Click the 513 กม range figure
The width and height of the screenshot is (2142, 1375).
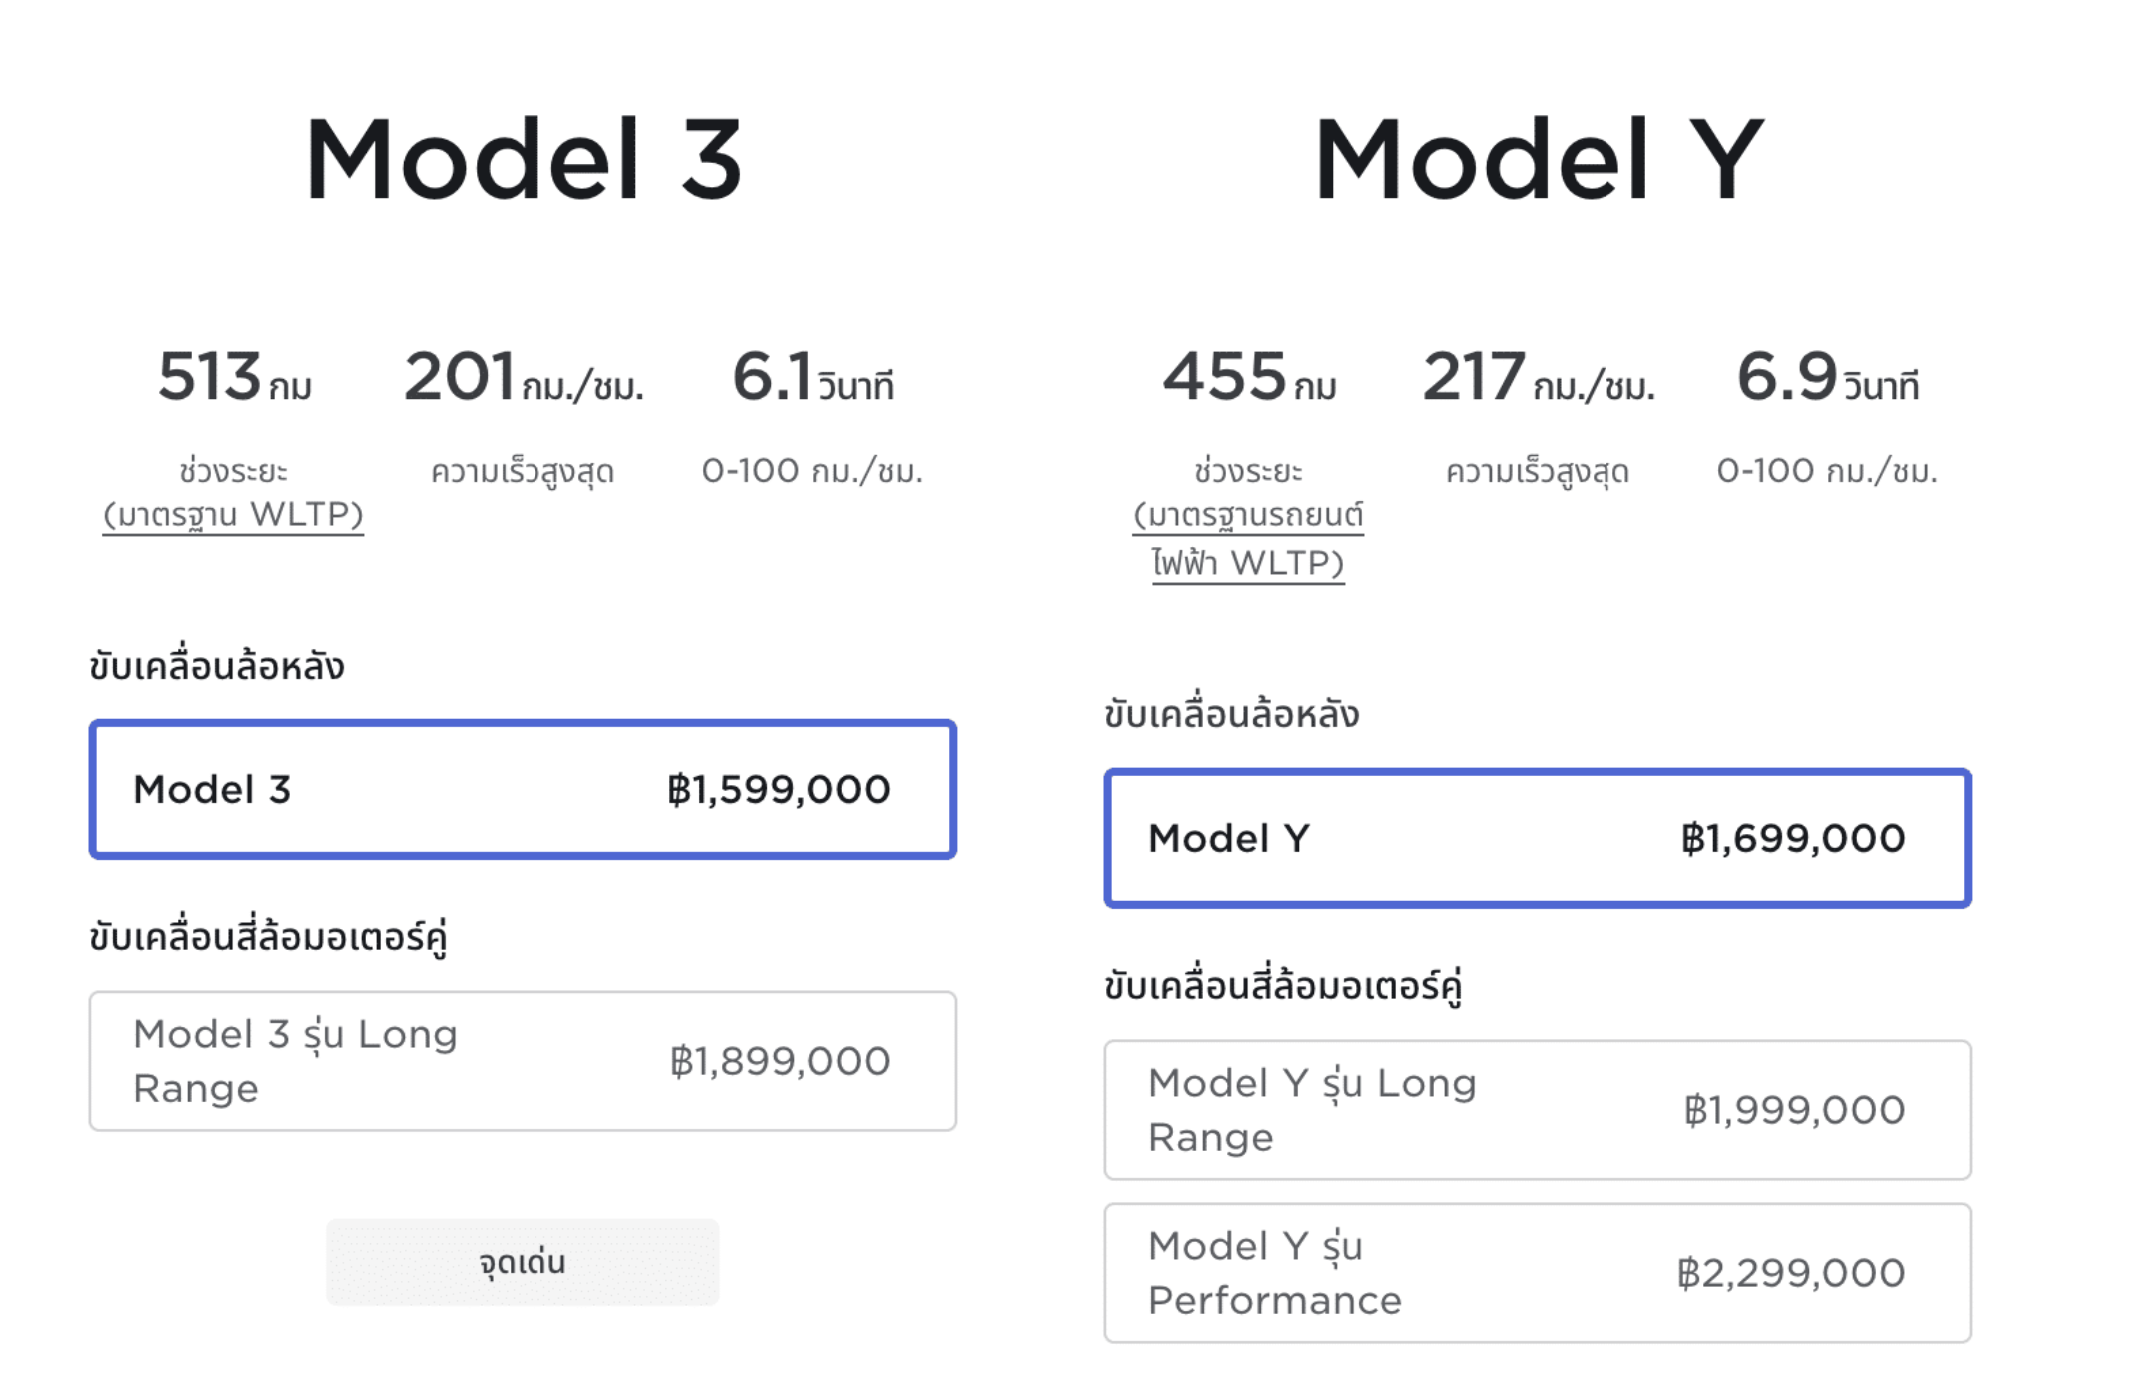point(234,377)
